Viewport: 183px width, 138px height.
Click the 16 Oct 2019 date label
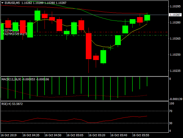point(8,135)
